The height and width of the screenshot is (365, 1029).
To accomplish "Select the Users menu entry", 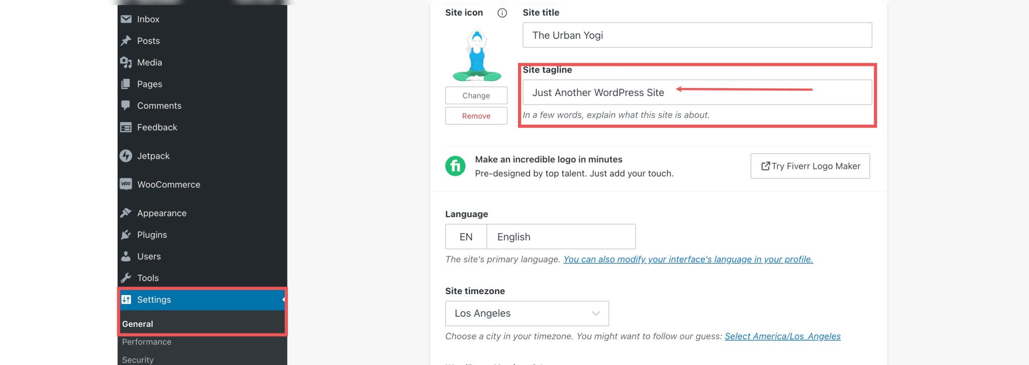I will 149,256.
